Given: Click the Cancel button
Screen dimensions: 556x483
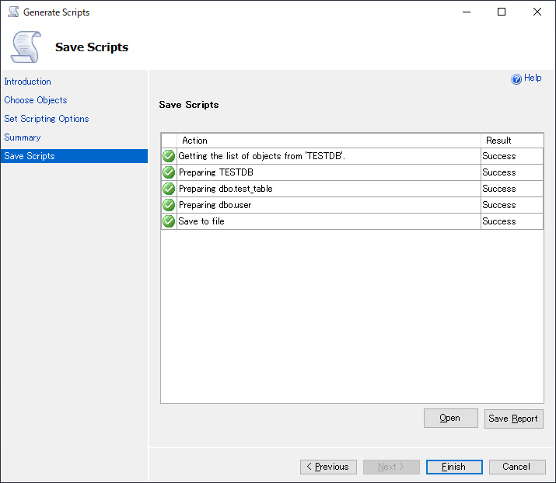Looking at the screenshot, I should (x=516, y=467).
